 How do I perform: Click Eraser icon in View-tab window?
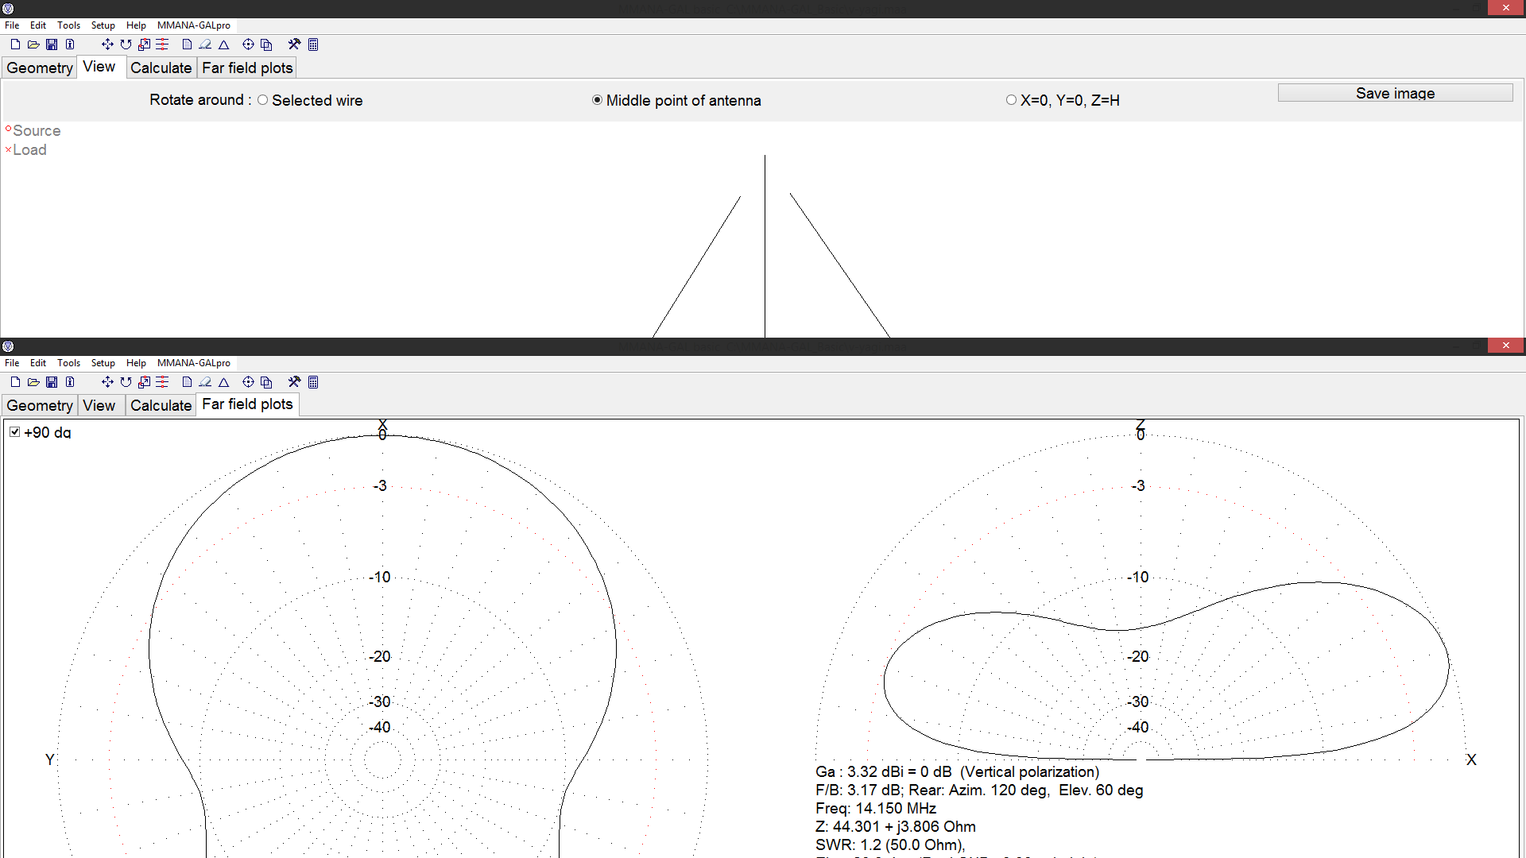click(205, 44)
